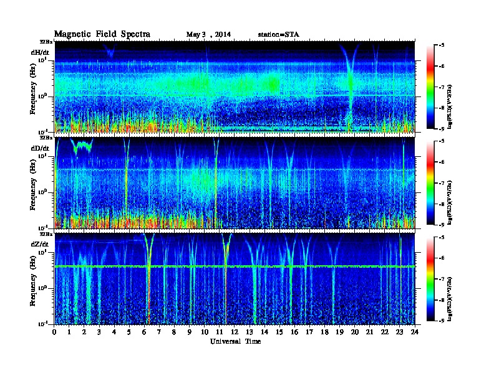
Task: Click hour tick label 8 on time axis
Action: pos(174,332)
